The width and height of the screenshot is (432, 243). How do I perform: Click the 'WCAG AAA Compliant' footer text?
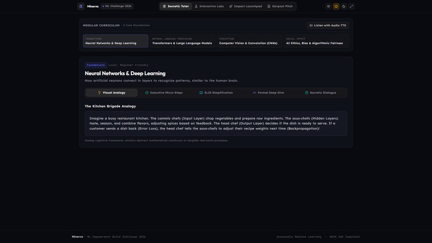pos(345,237)
